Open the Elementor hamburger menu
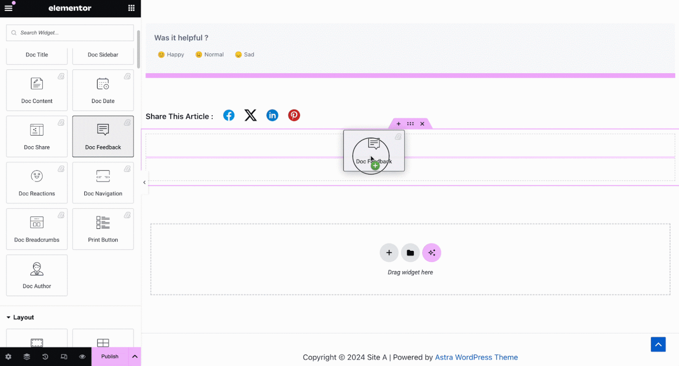 click(8, 8)
